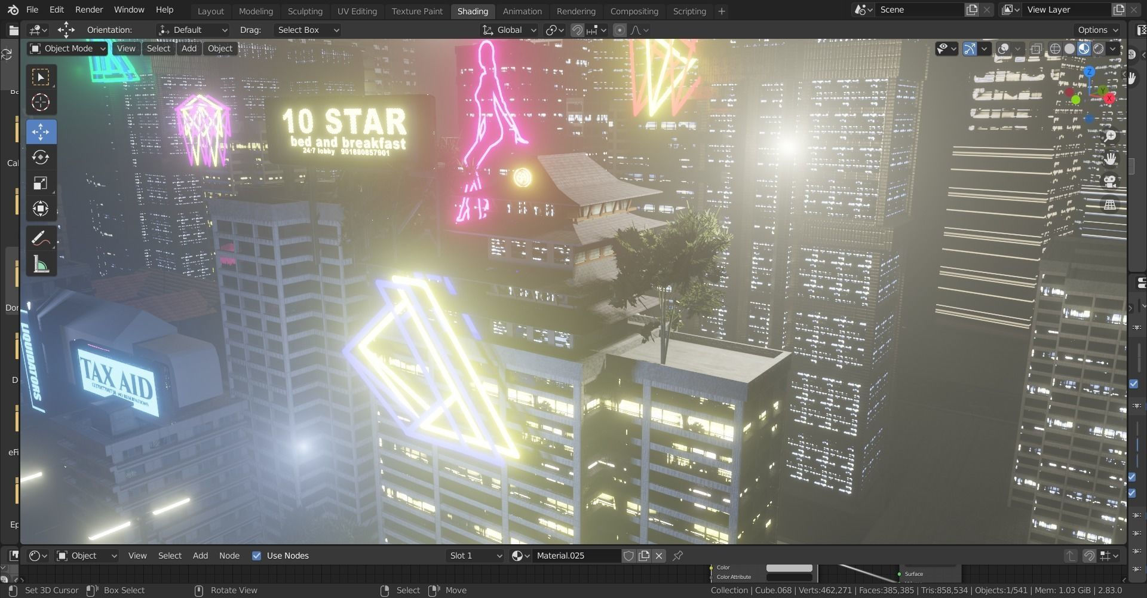
Task: Add a new workspace tab with plus
Action: click(x=721, y=11)
